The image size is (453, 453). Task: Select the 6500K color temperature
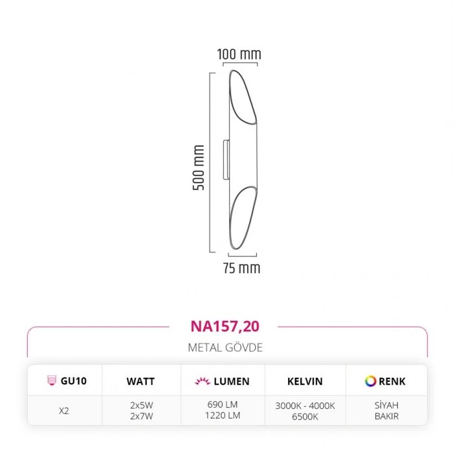tap(304, 415)
